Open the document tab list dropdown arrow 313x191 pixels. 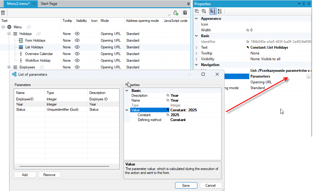(x=189, y=4)
